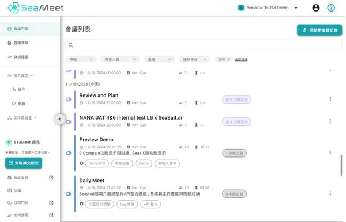Click the 1 小時之前 status badge

tap(234, 153)
